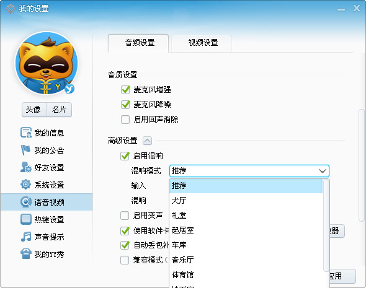Screen dimensions: 366x288
Task: Click the 应用 apply button
Action: click(342, 276)
